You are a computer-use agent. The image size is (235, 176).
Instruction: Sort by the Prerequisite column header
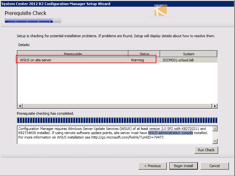73,54
